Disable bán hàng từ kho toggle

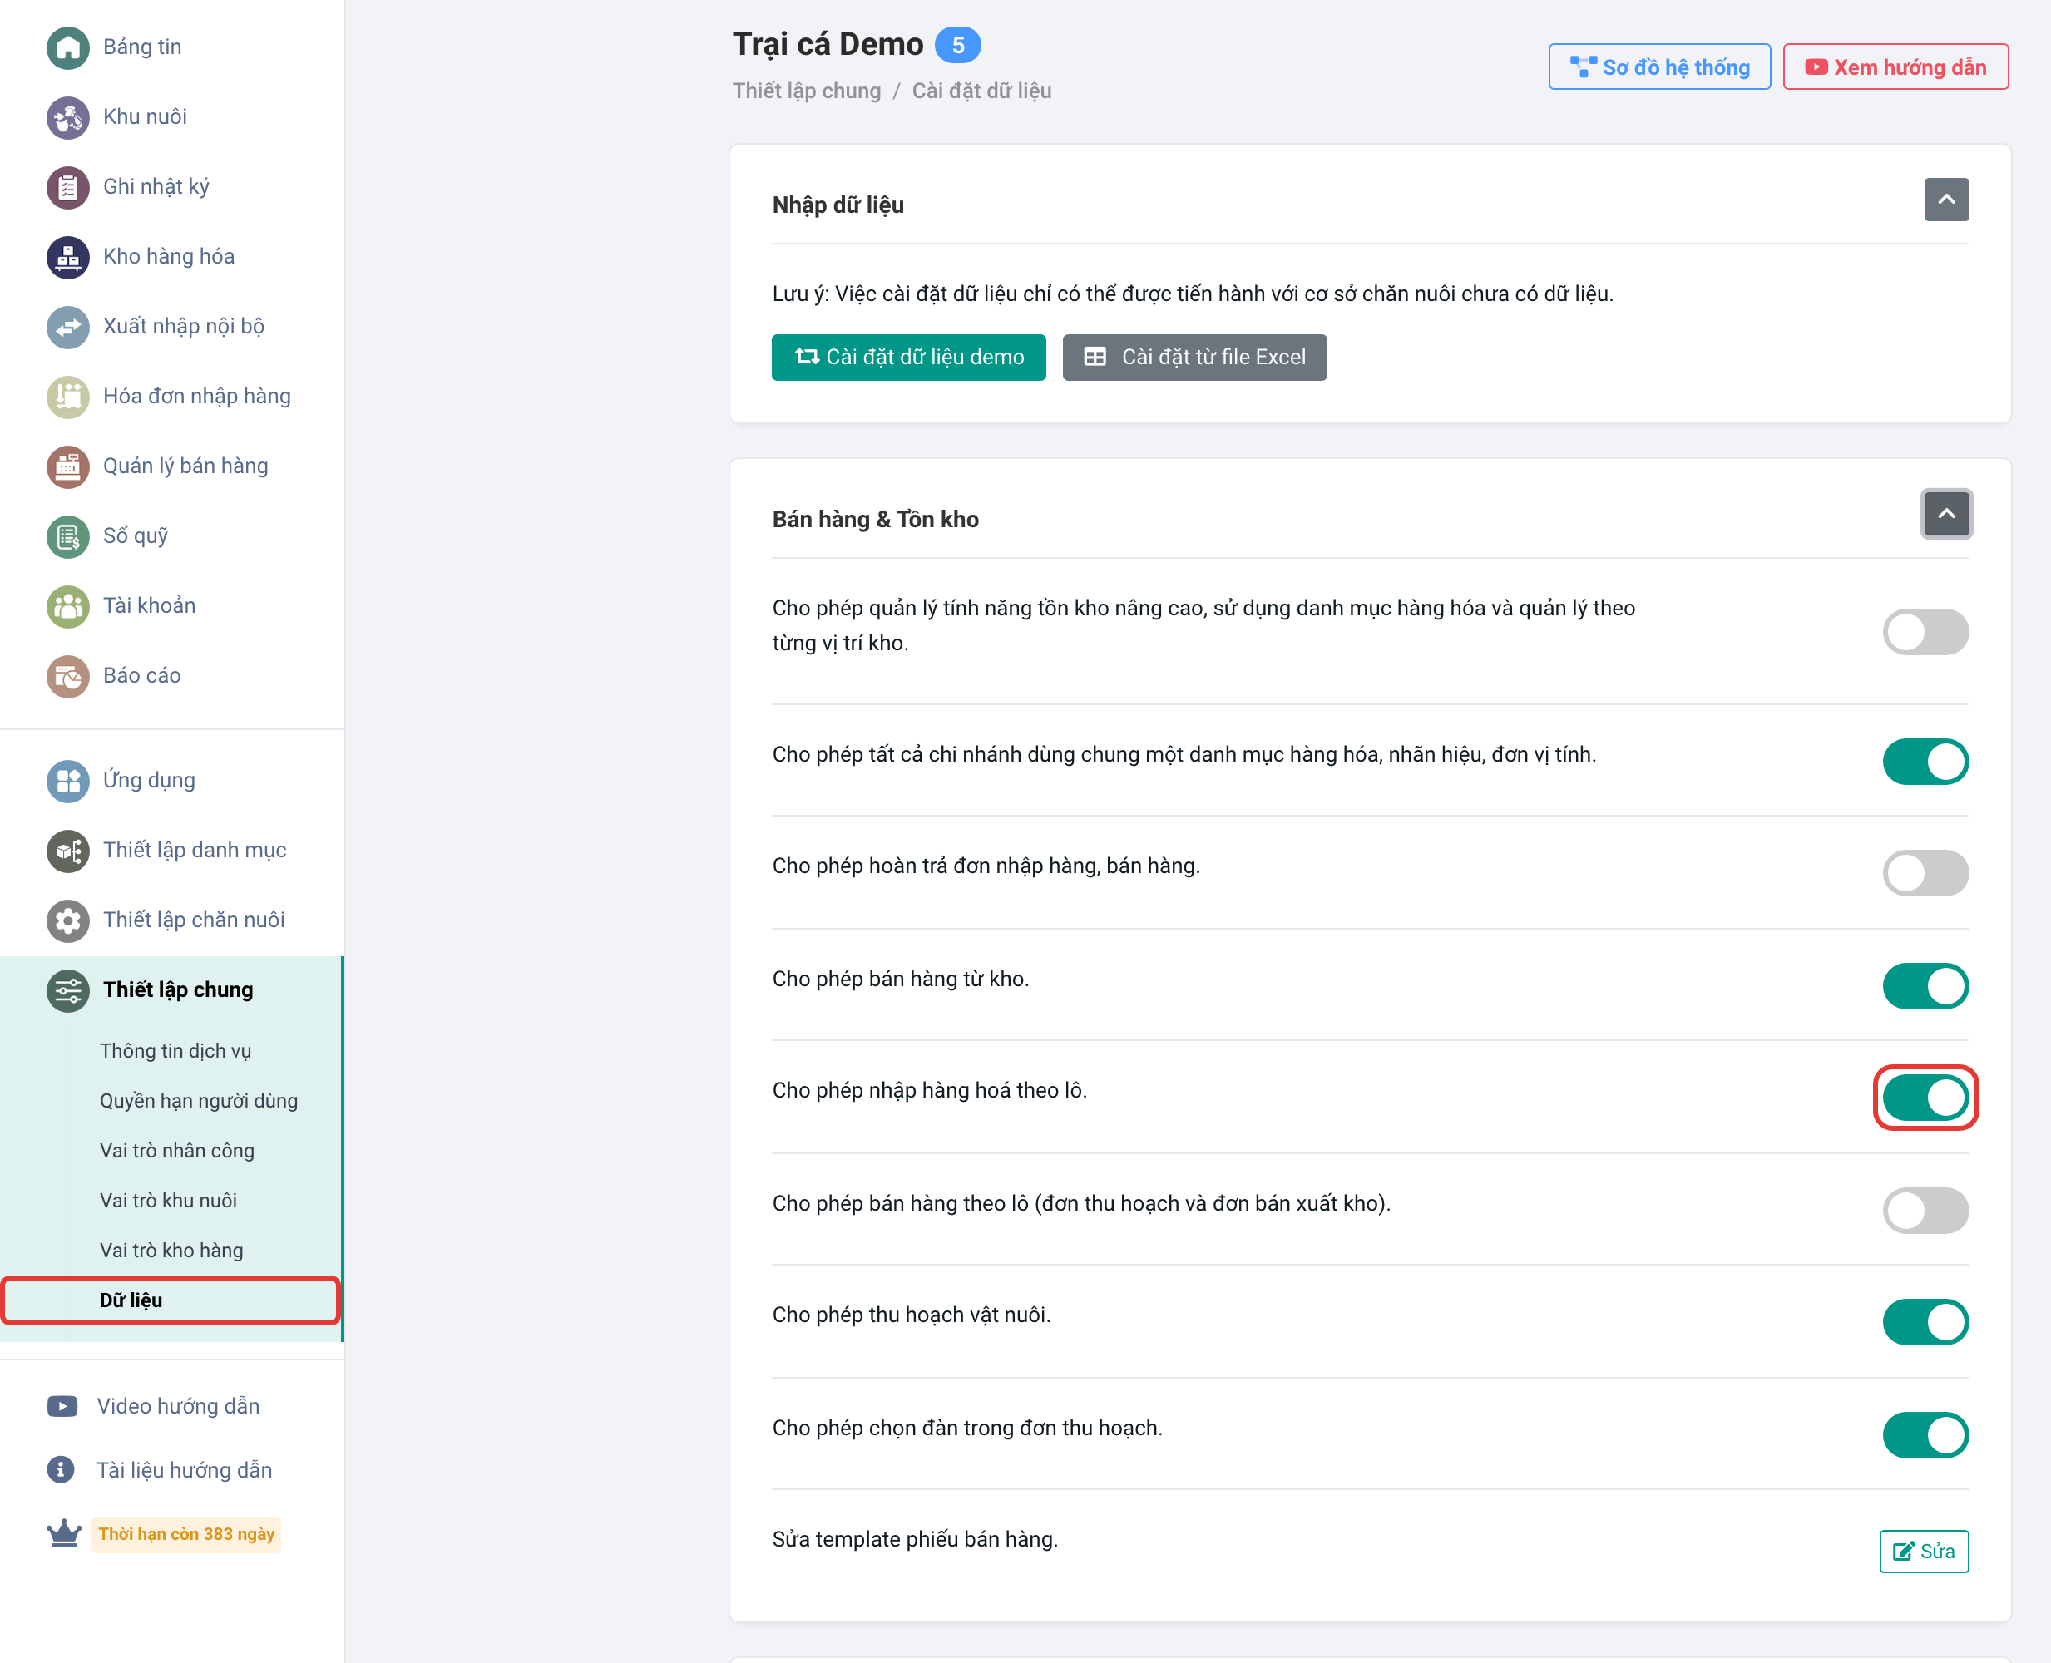[x=1925, y=987]
